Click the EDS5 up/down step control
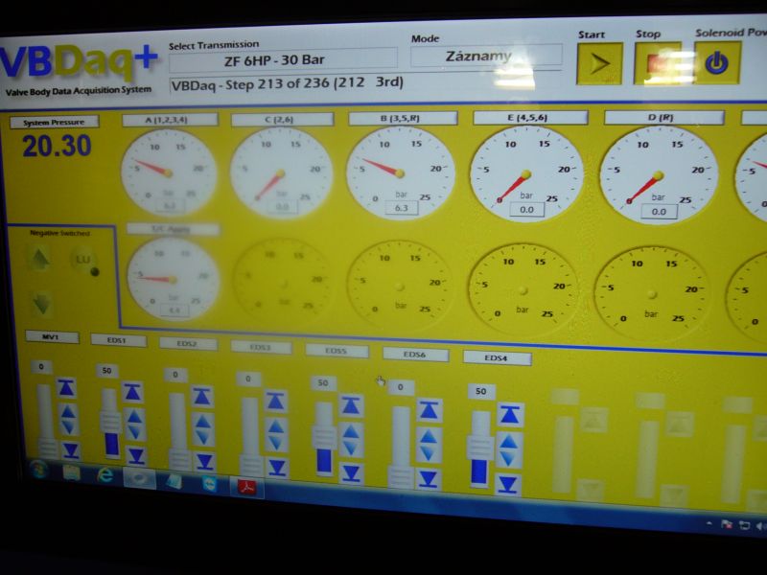Viewport: 767px width, 575px height. point(351,440)
